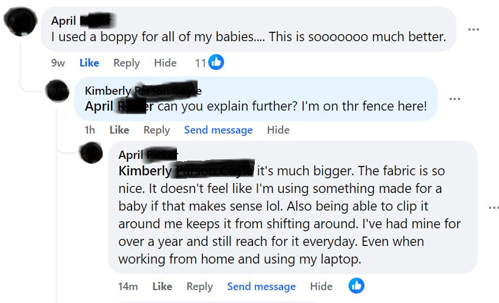Reply to April's top boppy comment
This screenshot has width=499, height=303.
tap(126, 63)
